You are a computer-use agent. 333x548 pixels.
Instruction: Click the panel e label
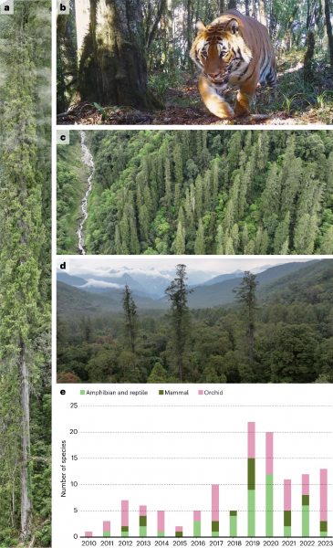coord(63,392)
